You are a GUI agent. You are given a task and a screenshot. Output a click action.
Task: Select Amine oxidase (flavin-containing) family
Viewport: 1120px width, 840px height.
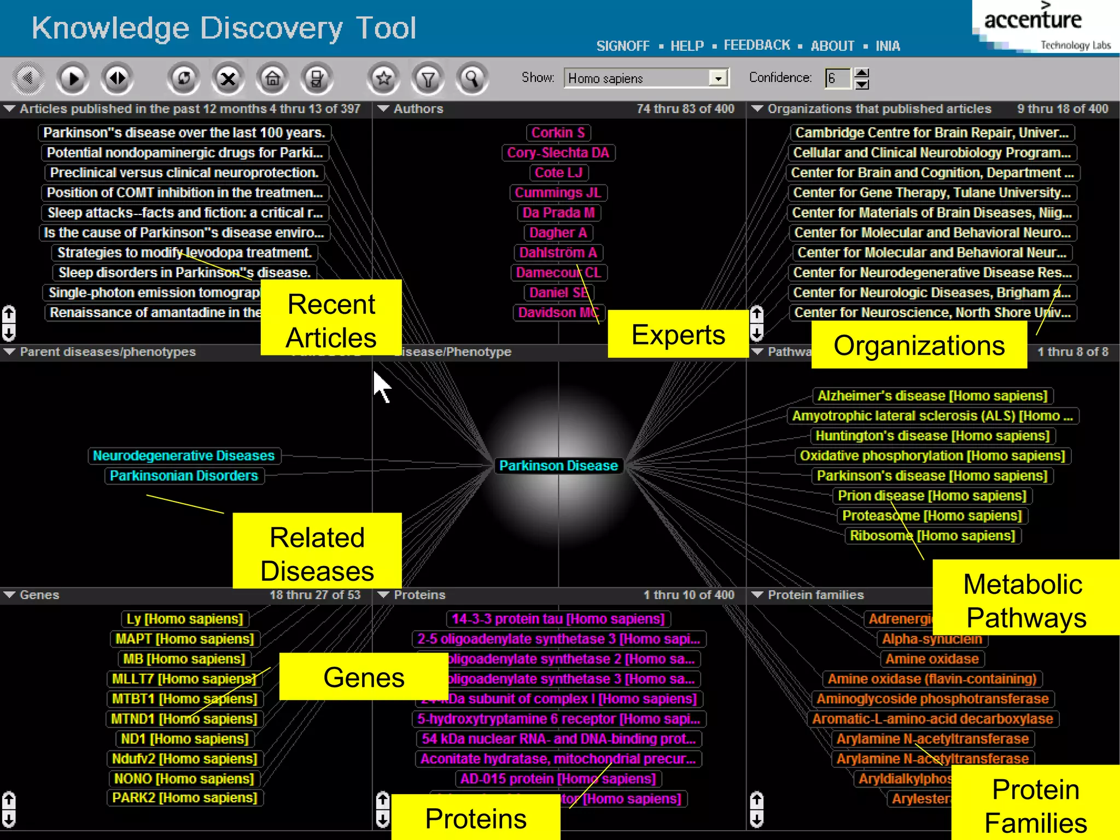pos(932,679)
